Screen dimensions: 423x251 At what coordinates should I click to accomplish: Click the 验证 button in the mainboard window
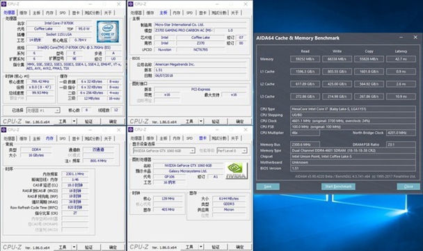click(216, 121)
